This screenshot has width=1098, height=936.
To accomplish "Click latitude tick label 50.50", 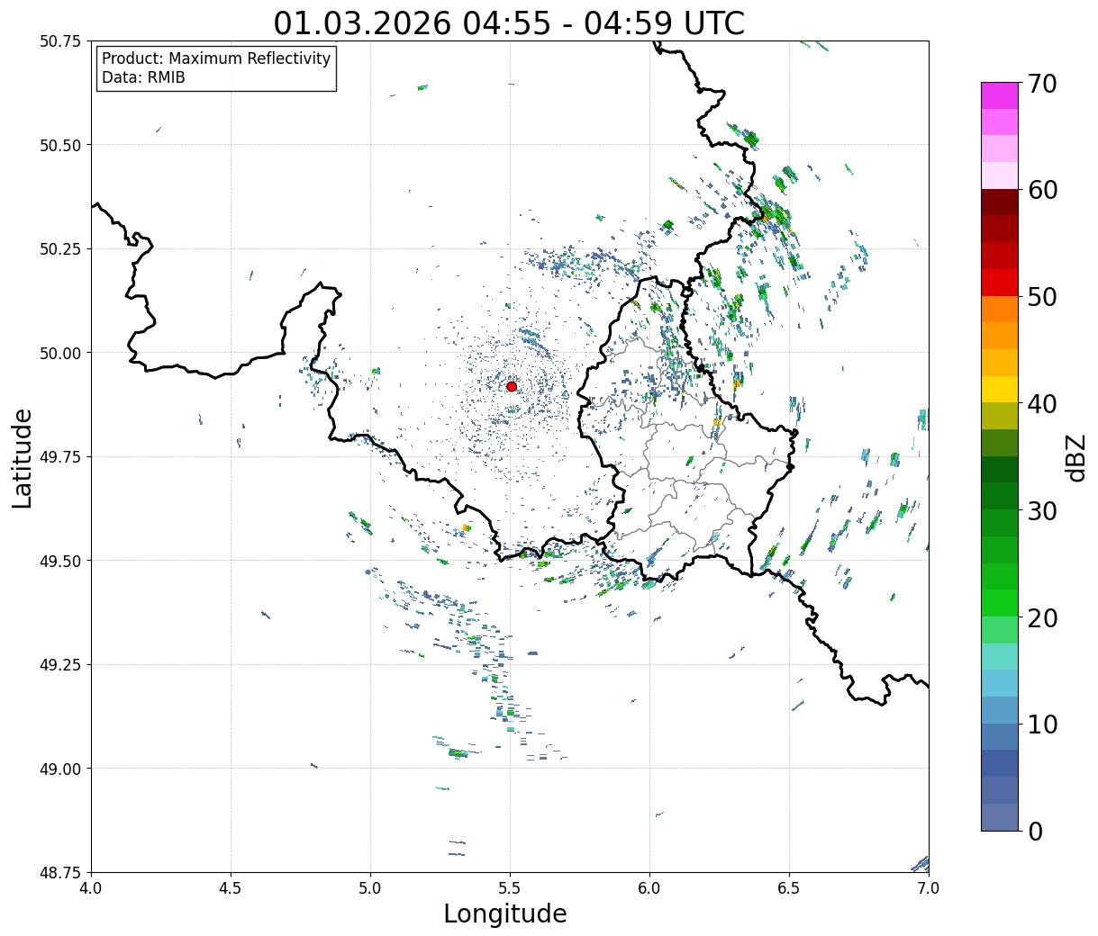I will pos(59,145).
